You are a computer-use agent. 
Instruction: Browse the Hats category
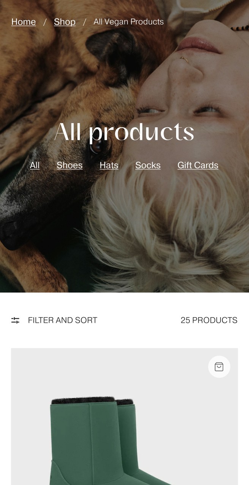109,165
